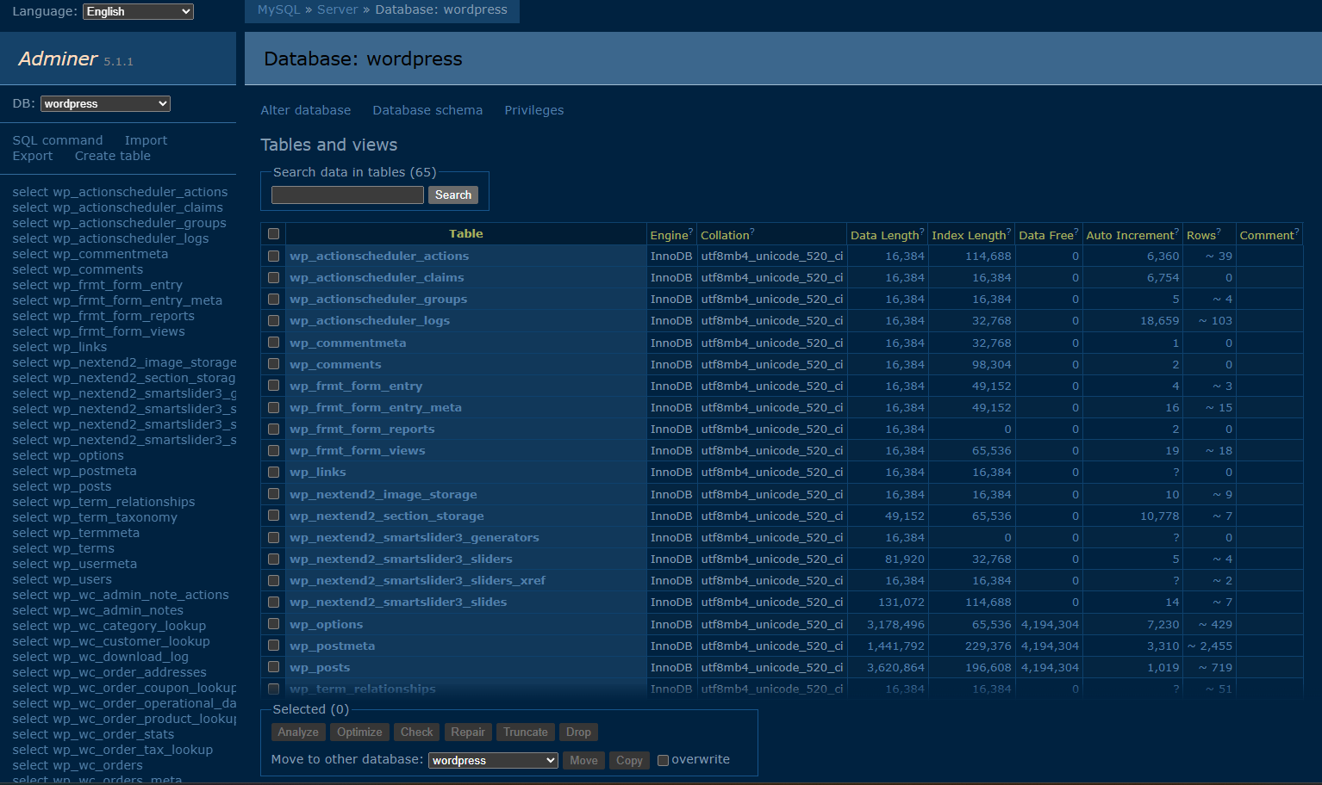Open the Data Free help question mark
Image resolution: width=1322 pixels, height=785 pixels.
(x=1076, y=232)
